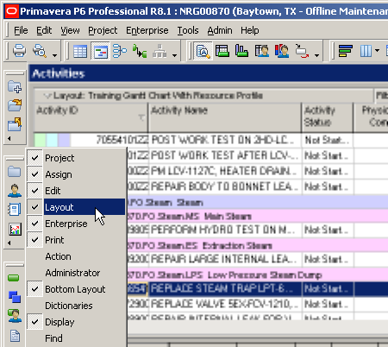The image size is (388, 347).
Task: Click the resource assignment person icon in sidebar
Action: coord(15,316)
